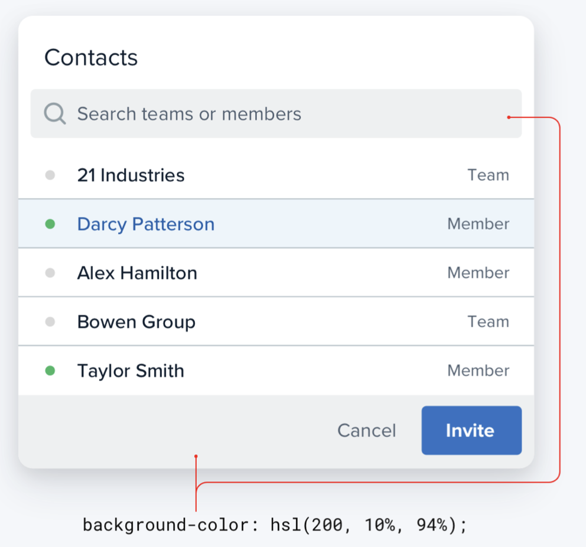
Task: Click the Contacts heading
Action: point(91,57)
